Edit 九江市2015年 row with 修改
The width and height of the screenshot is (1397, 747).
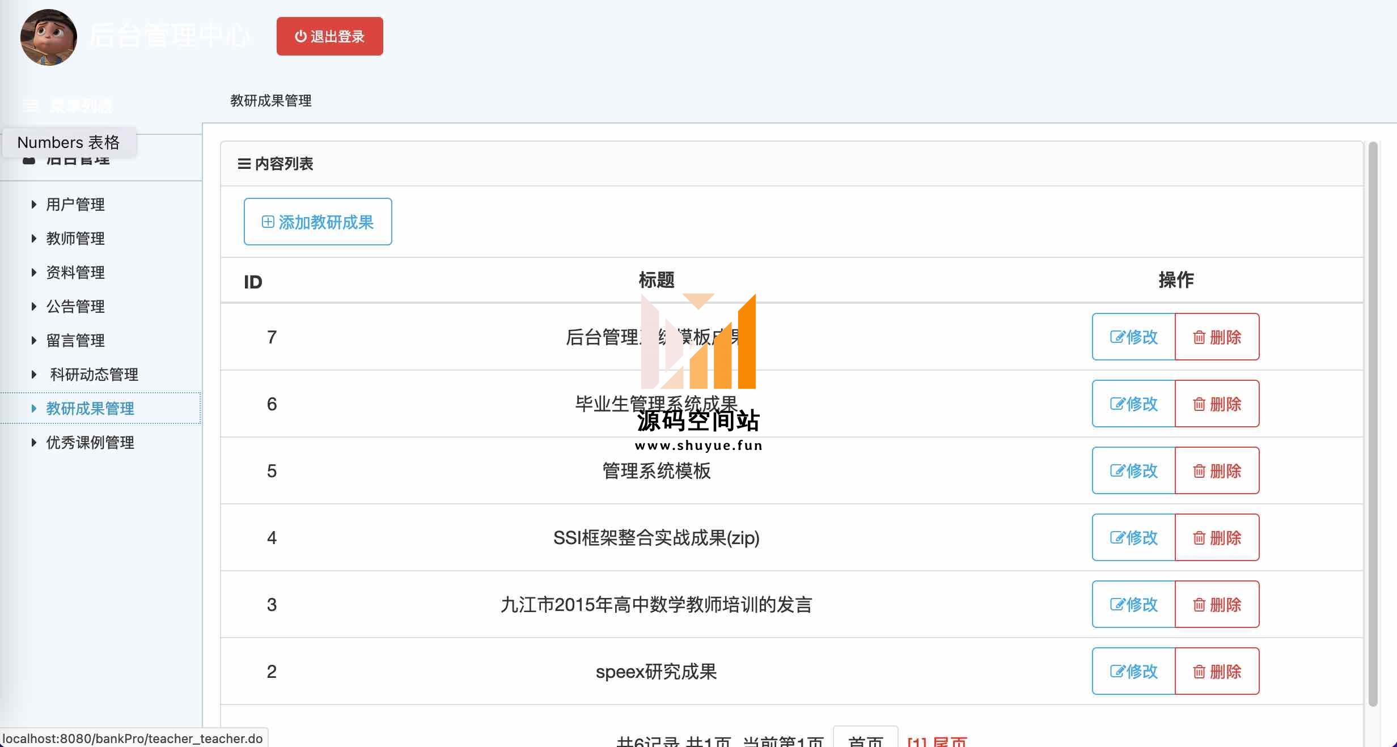pos(1134,604)
